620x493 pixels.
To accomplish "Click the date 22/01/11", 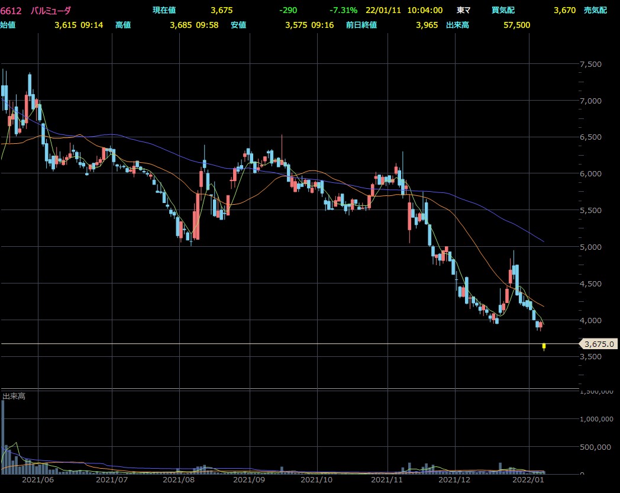I will [x=382, y=10].
